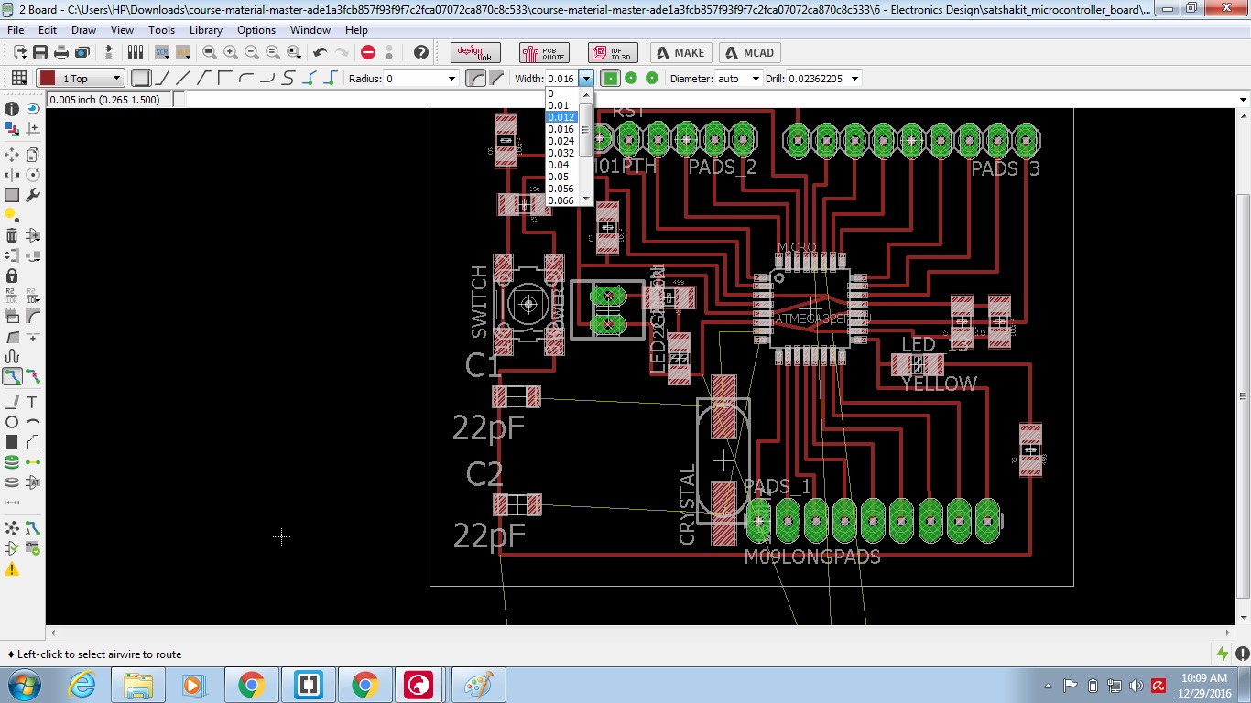
Task: Open the Library menu
Action: (206, 30)
